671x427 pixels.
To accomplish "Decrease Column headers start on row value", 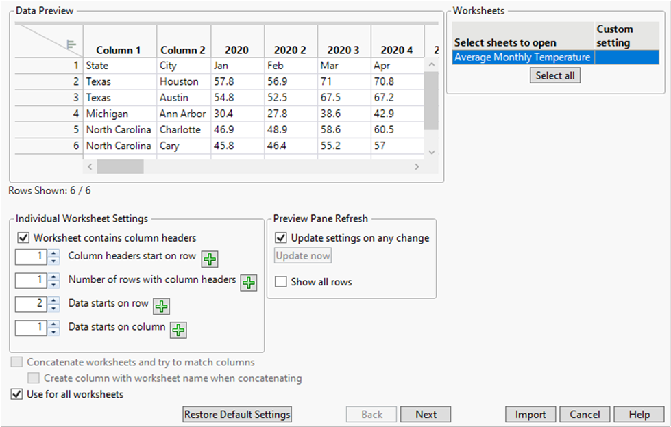I will [x=53, y=261].
